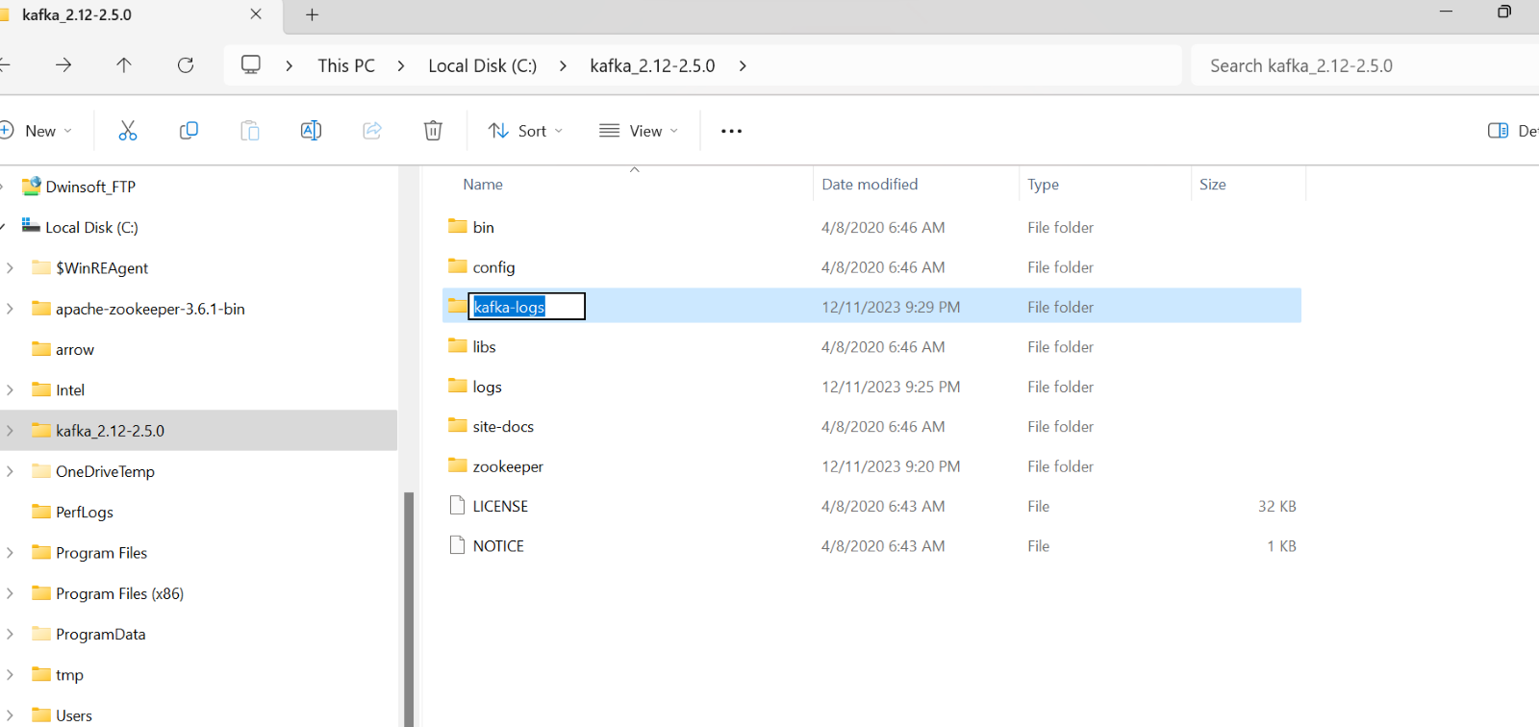Click the Cut scissors icon
Viewport: 1539px width, 727px height.
point(127,131)
